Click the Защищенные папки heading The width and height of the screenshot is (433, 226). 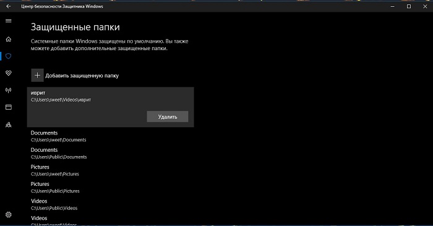pos(75,27)
